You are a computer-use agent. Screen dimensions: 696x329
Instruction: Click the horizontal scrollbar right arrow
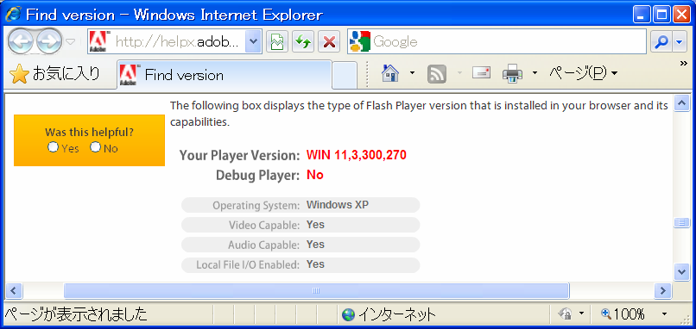click(662, 291)
